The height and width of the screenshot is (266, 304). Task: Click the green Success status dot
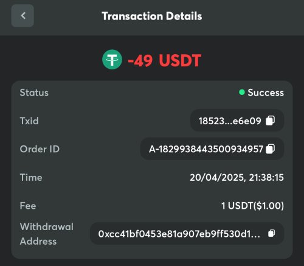[242, 93]
